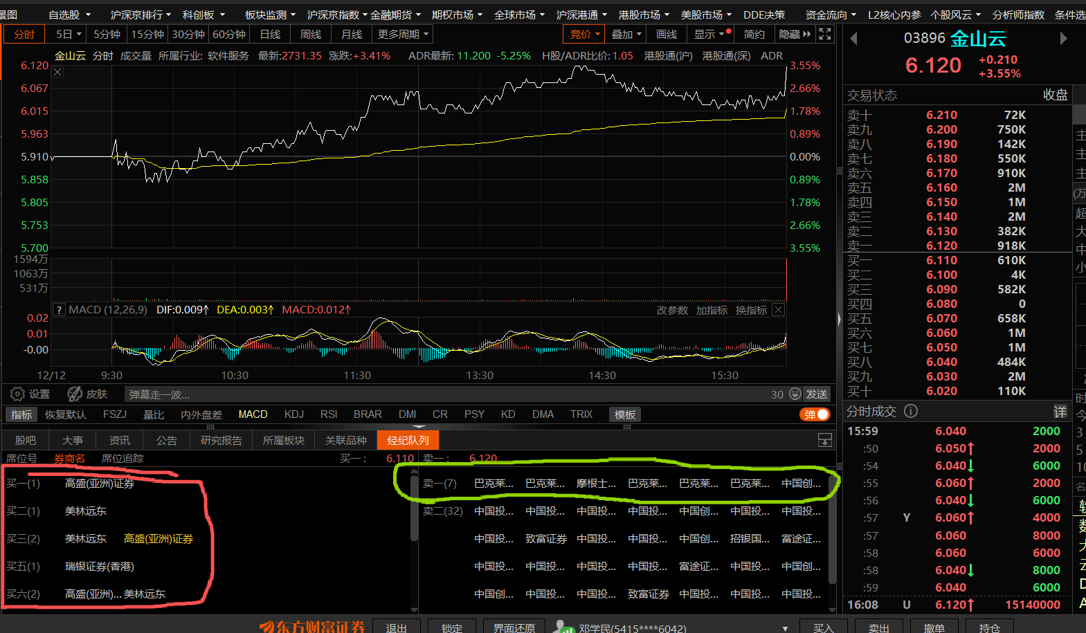Toggle the 弹 bullet-comment switch
Image resolution: width=1086 pixels, height=633 pixels.
(x=815, y=414)
